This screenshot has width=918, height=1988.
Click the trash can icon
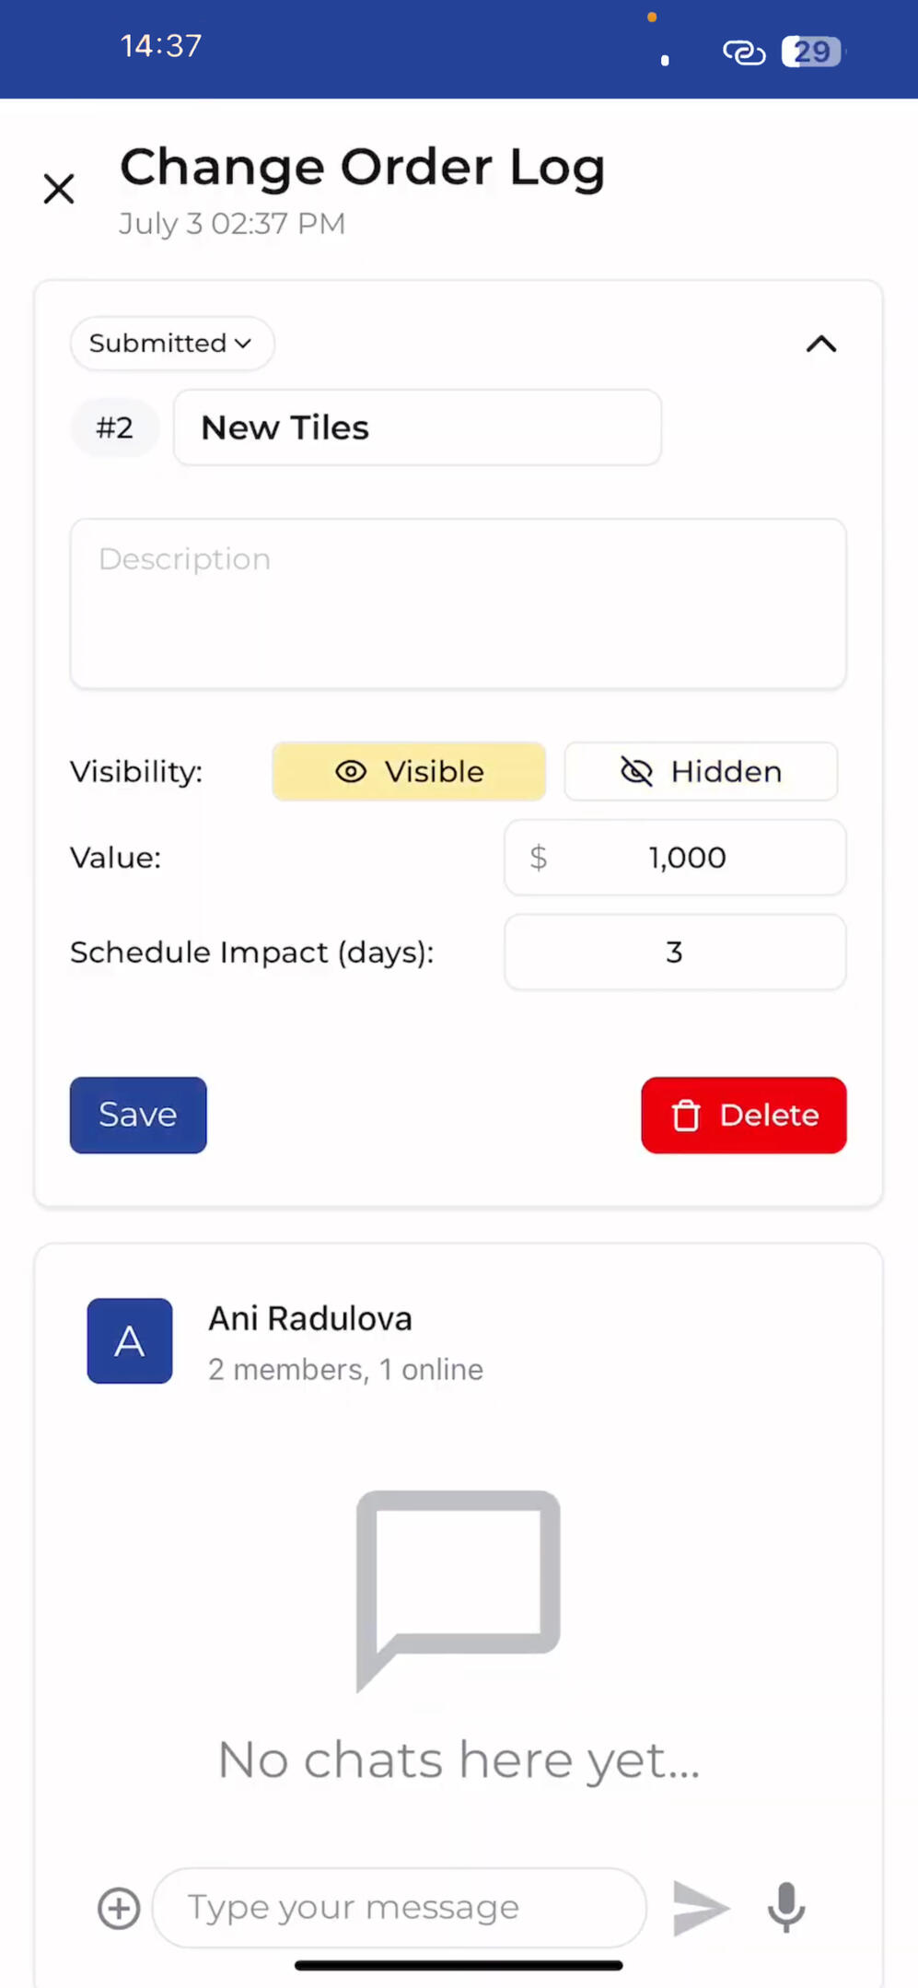(686, 1116)
